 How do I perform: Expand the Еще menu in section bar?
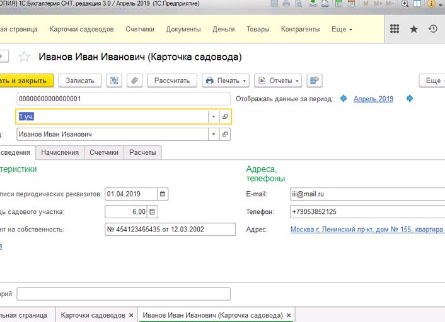pos(342,29)
